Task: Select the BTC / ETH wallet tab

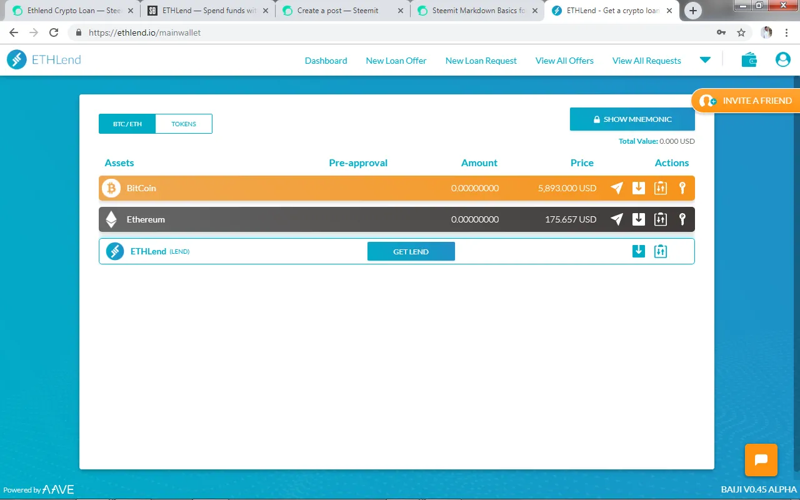Action: coord(127,124)
